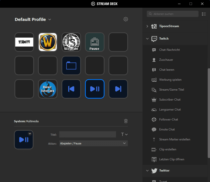Click the World of Warcraft key icon

pyautogui.click(x=47, y=42)
